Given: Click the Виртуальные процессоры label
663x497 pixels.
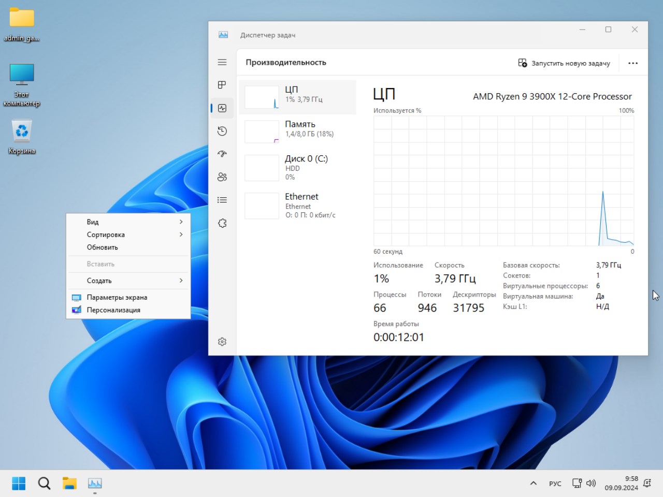Looking at the screenshot, I should tap(545, 286).
